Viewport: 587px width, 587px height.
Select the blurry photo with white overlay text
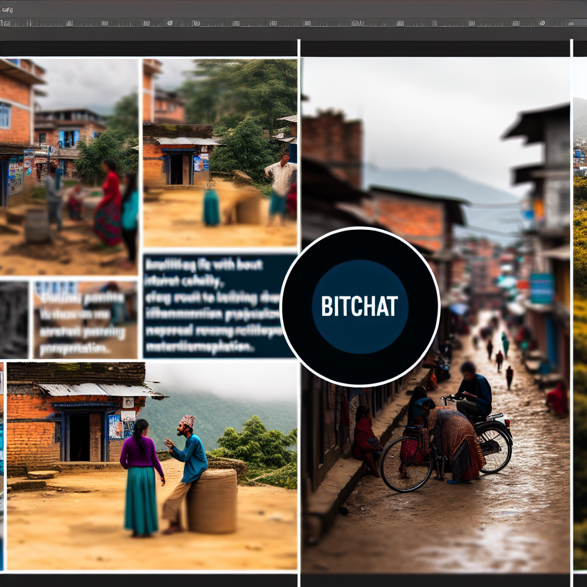(85, 319)
